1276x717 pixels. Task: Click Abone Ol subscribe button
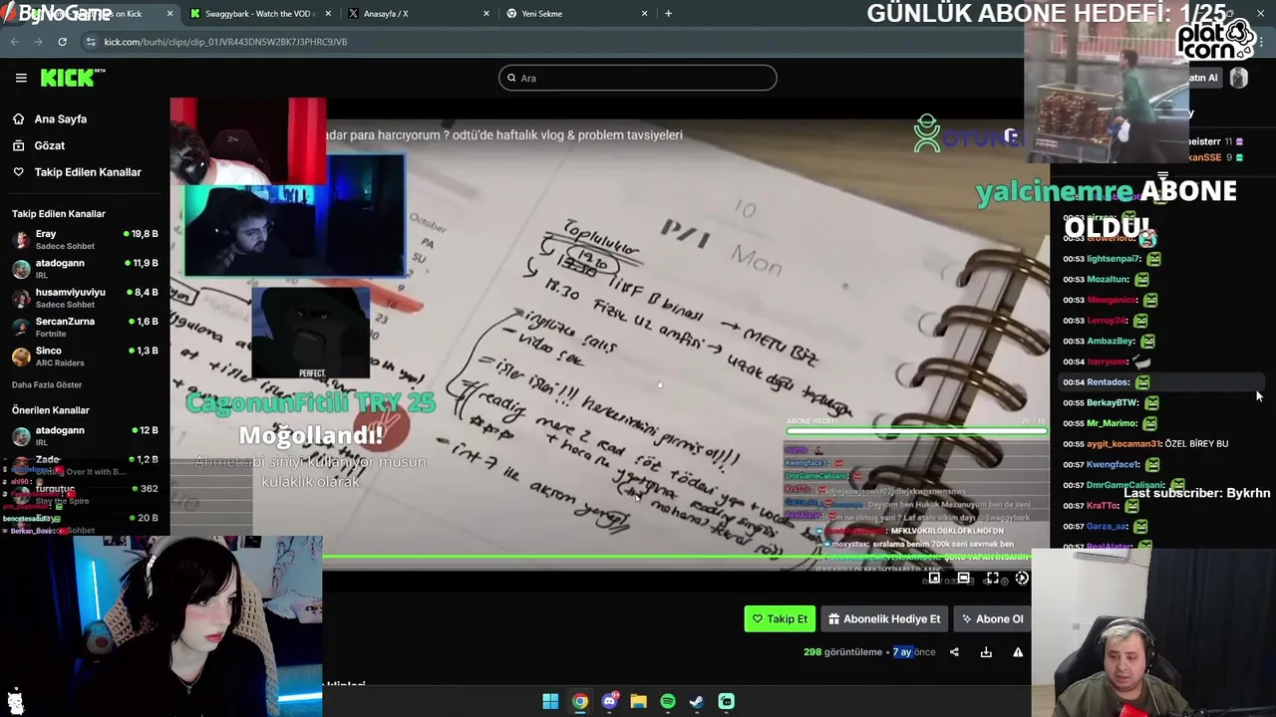coord(992,619)
